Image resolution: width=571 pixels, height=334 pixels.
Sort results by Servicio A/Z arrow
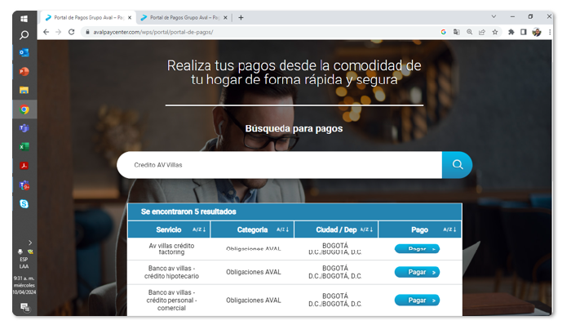click(197, 229)
